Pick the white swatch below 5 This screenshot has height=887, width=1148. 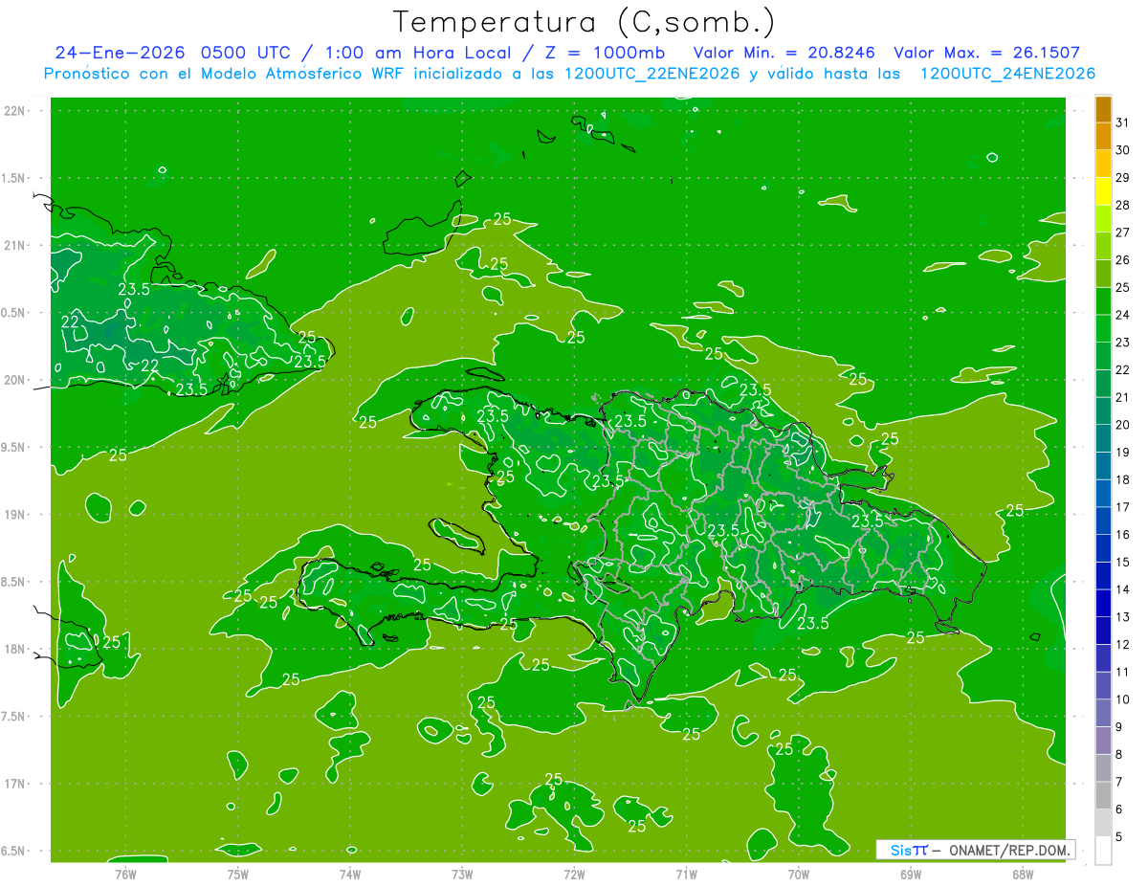click(1103, 851)
